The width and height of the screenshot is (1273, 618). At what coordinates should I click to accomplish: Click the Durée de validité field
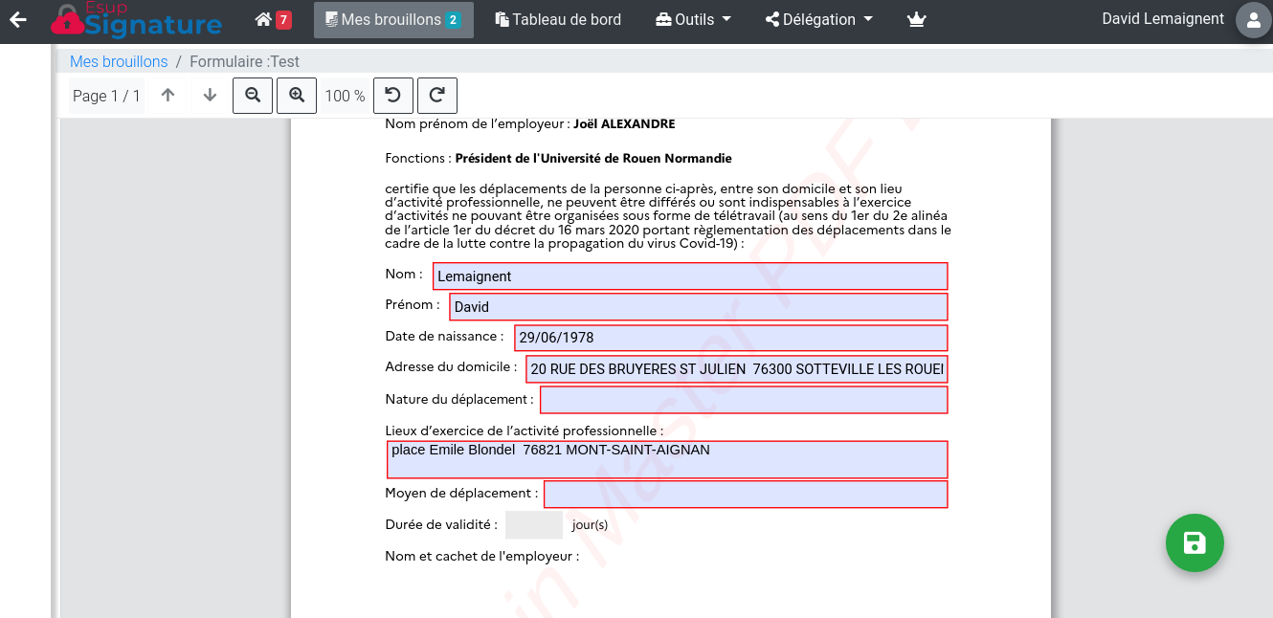[x=533, y=525]
